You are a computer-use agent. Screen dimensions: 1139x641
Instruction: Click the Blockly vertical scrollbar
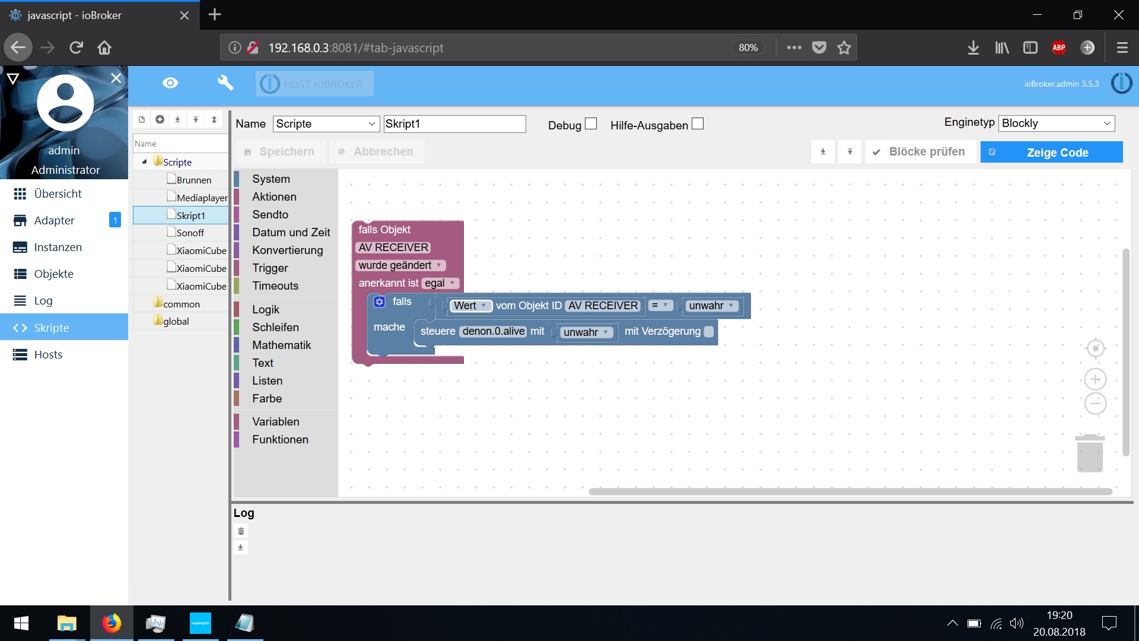[x=1126, y=353]
